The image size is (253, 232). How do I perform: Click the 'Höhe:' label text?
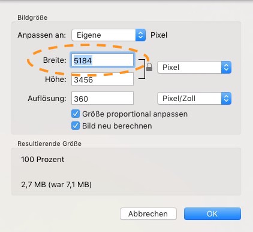[56, 80]
